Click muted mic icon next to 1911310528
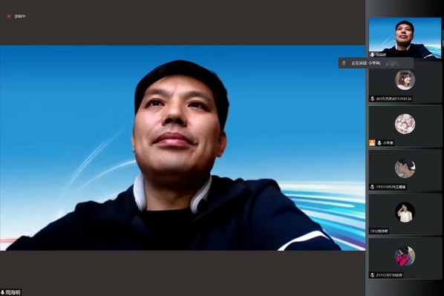This screenshot has width=444, height=296. pos(373,187)
